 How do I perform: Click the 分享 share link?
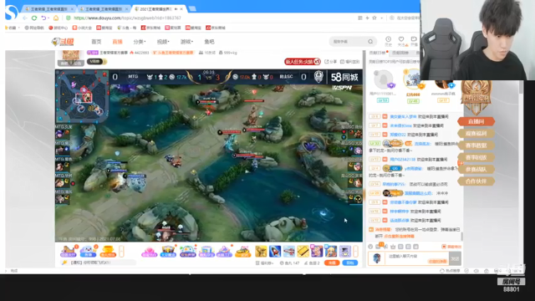tap(330, 61)
